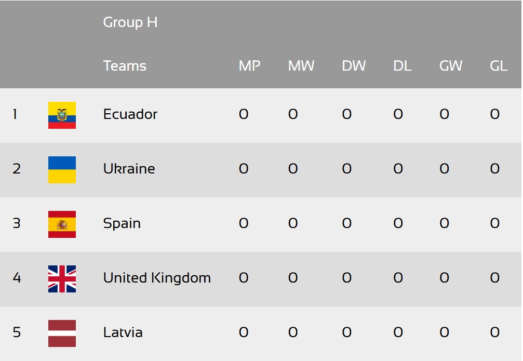Select the United Kingdom team name
This screenshot has width=523, height=361.
coord(157,277)
